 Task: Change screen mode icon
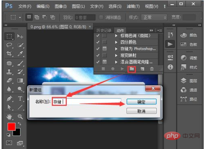tap(20, 143)
